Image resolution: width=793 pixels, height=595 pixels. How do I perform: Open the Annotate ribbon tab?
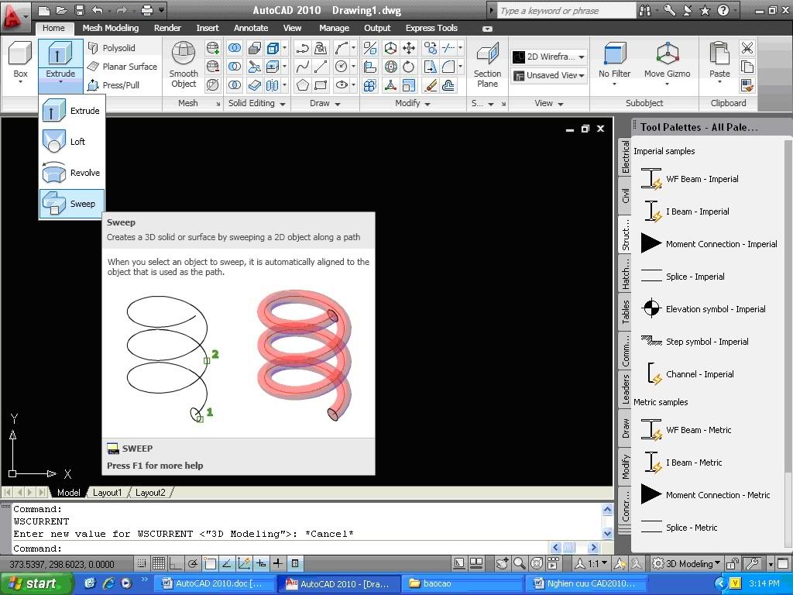coord(251,29)
